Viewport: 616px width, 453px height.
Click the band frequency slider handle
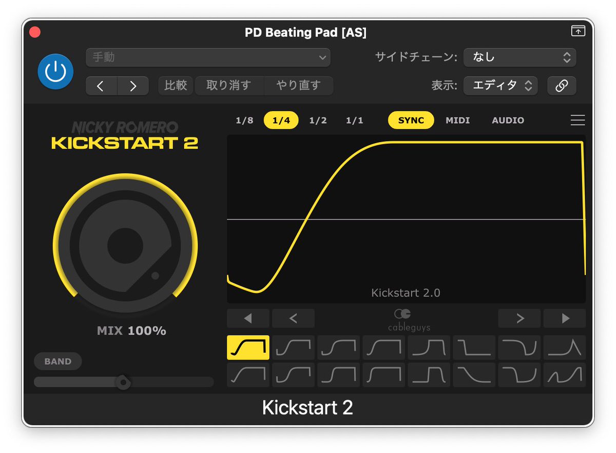click(x=123, y=382)
